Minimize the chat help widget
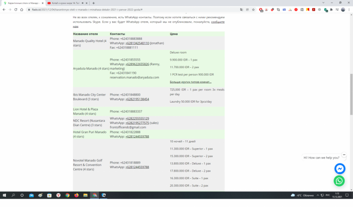 pos(344,155)
